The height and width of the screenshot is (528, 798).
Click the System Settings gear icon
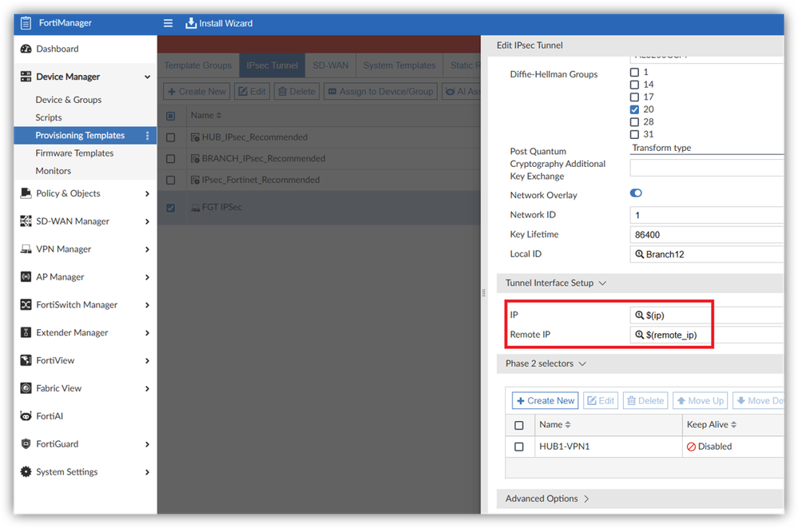click(x=25, y=472)
